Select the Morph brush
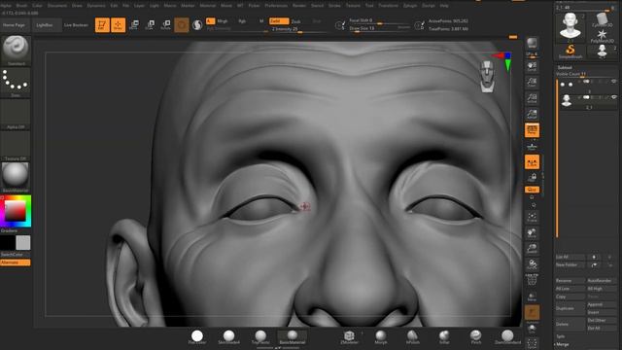The height and width of the screenshot is (350, 622). click(381, 337)
